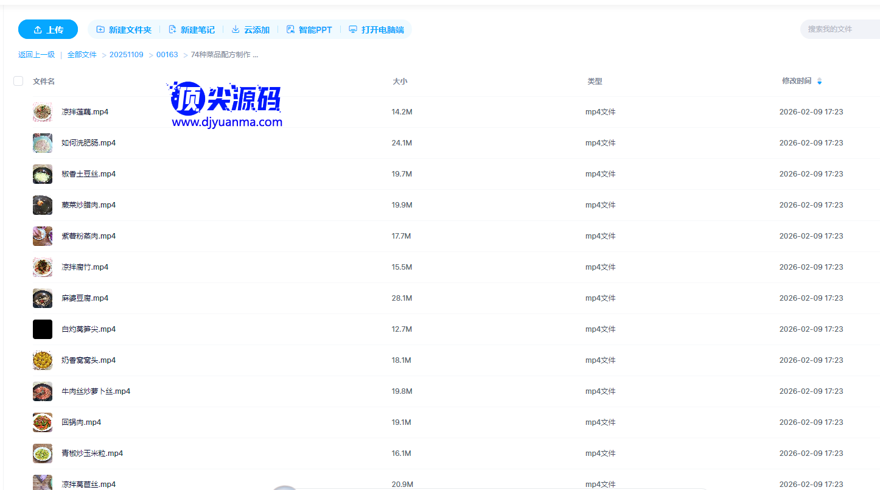Toggle the select-all checkbox beside 文件名
Screen dimensions: 880x490
click(18, 81)
